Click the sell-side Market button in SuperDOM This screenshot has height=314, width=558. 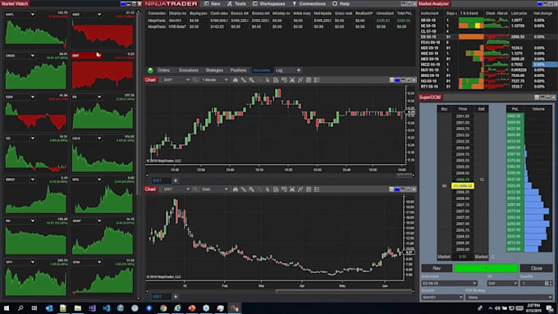pos(481,257)
